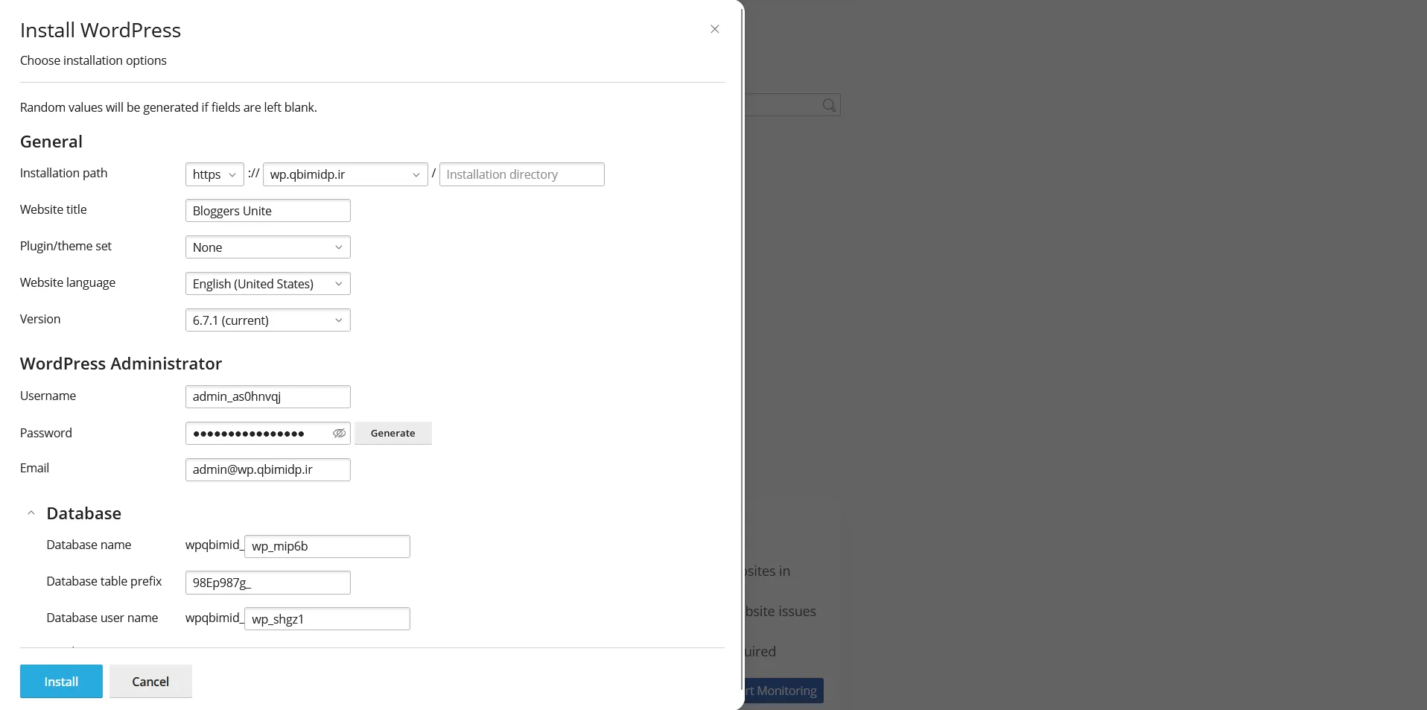Edit the Website title field
Viewport: 1427px width, 710px height.
(267, 211)
